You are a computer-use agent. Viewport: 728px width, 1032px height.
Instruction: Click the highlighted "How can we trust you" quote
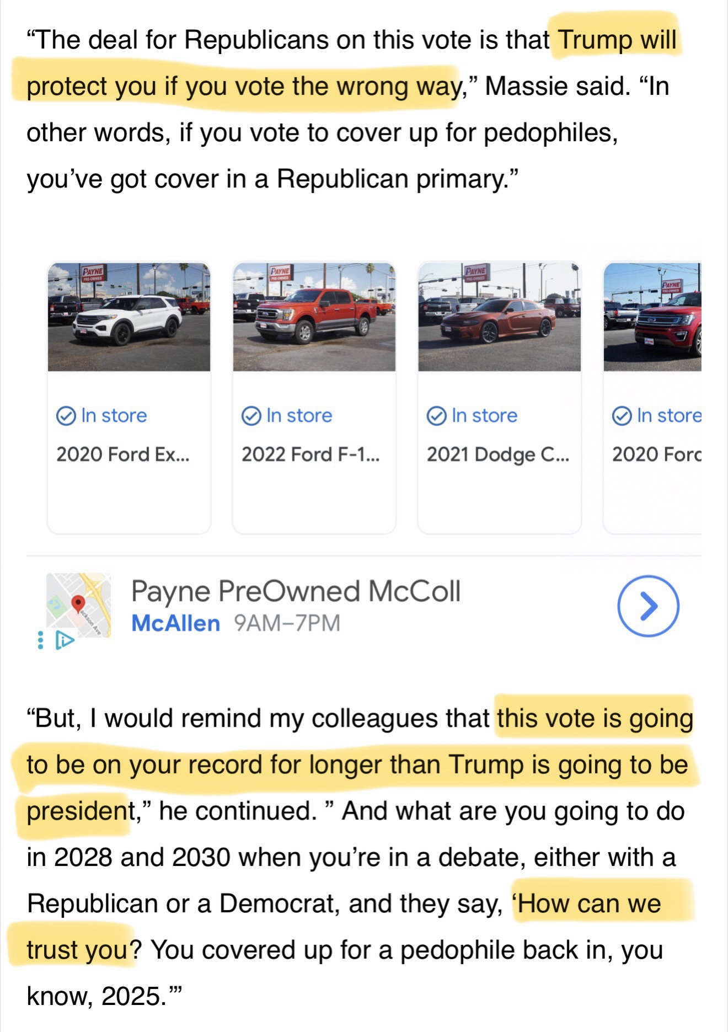tap(587, 903)
